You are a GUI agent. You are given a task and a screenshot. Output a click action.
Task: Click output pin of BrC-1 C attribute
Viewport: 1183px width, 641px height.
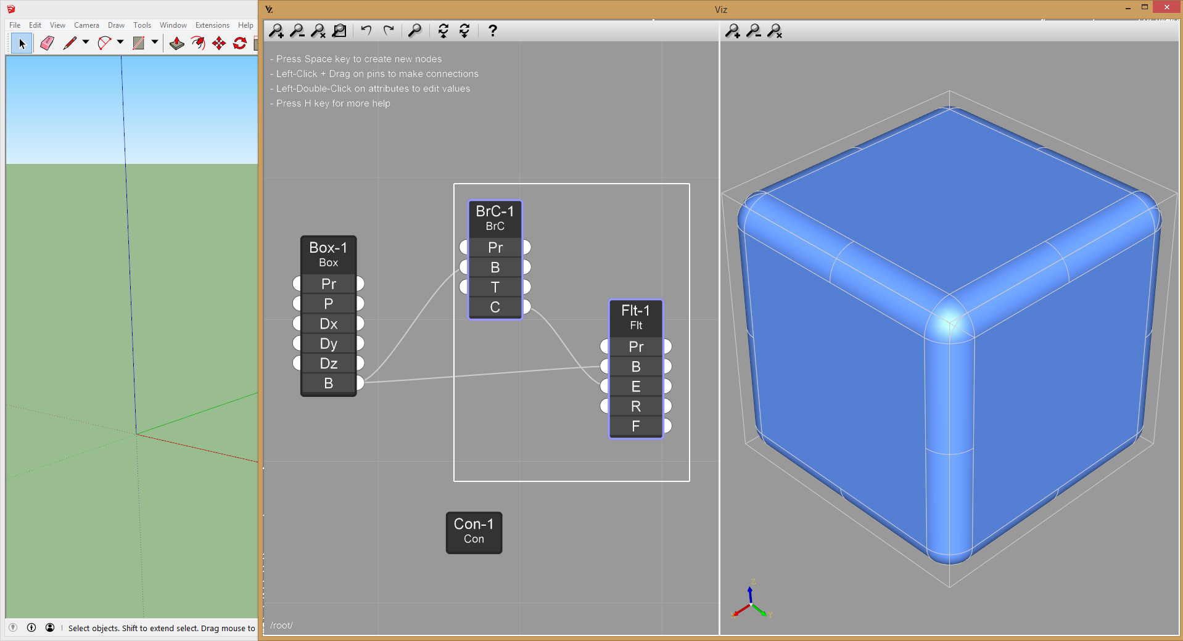coord(527,307)
